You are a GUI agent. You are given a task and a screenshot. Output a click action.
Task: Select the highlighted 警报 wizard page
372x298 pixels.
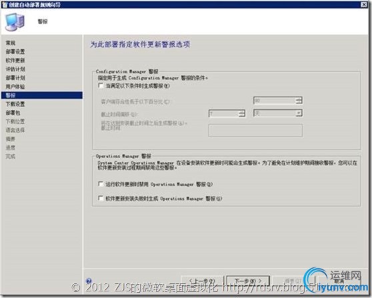42,95
